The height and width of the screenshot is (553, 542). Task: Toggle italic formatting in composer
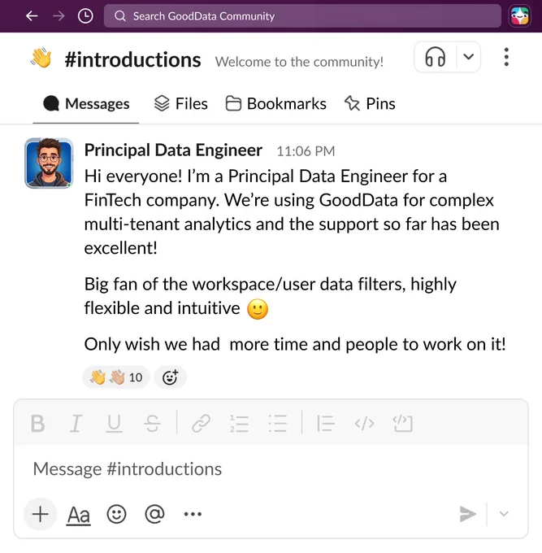point(76,423)
